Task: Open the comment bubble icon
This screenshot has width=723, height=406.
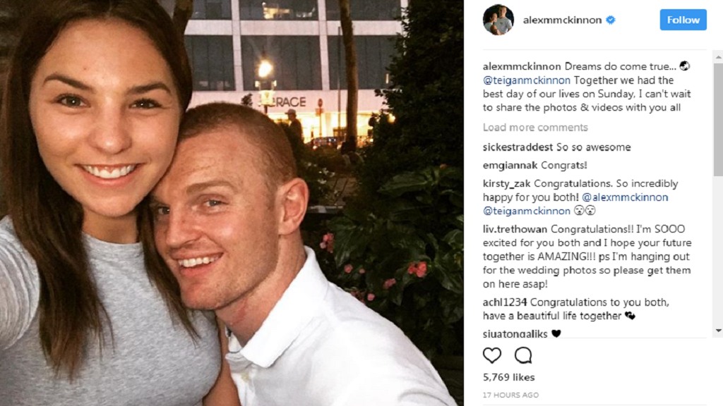Action: point(523,355)
